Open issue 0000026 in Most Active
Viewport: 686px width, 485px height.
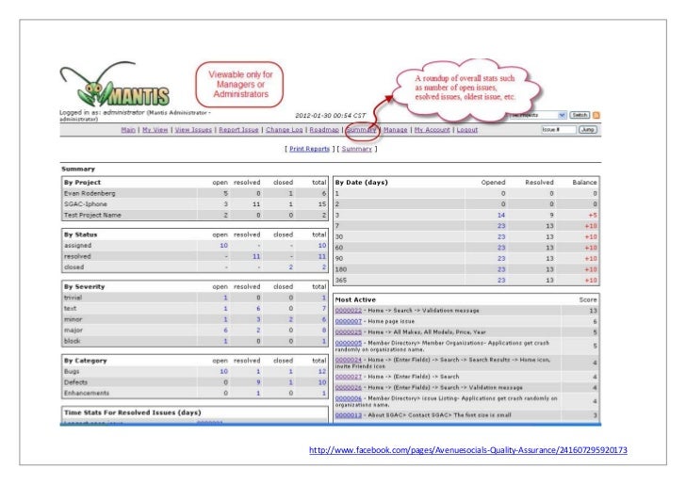349,387
